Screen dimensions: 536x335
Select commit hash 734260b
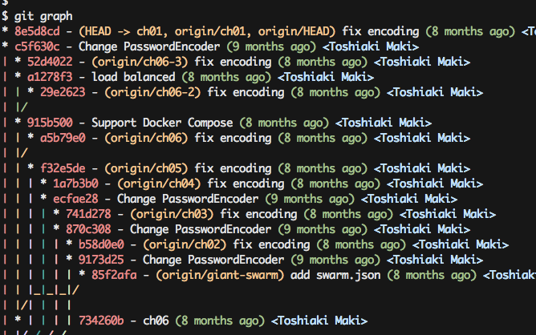tap(101, 321)
